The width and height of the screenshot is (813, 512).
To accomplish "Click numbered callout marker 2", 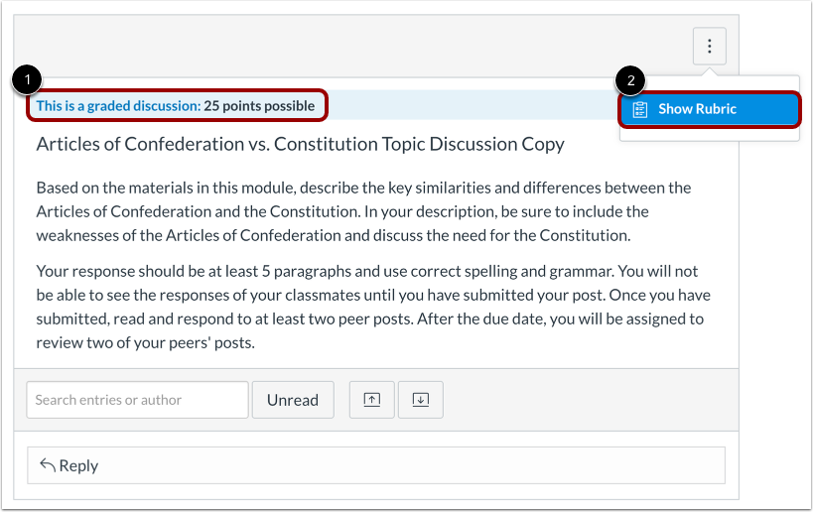I will pyautogui.click(x=630, y=80).
